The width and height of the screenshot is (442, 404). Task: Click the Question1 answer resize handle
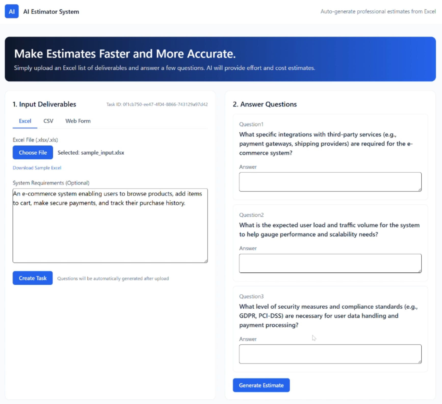tap(420, 190)
